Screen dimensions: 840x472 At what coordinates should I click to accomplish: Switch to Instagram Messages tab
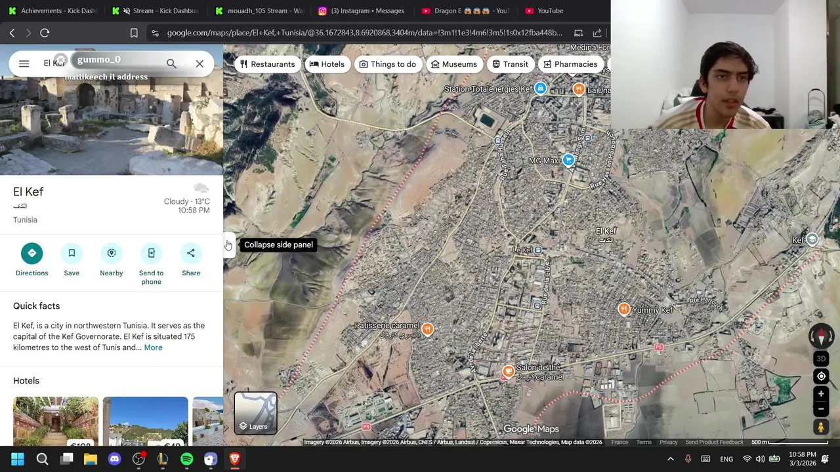(361, 10)
